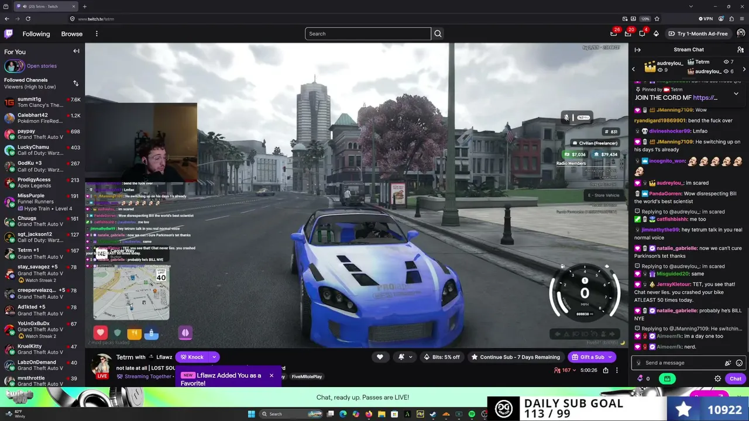This screenshot has height=421, width=749.
Task: Open summit1g channel in sidebar
Action: (x=41, y=102)
